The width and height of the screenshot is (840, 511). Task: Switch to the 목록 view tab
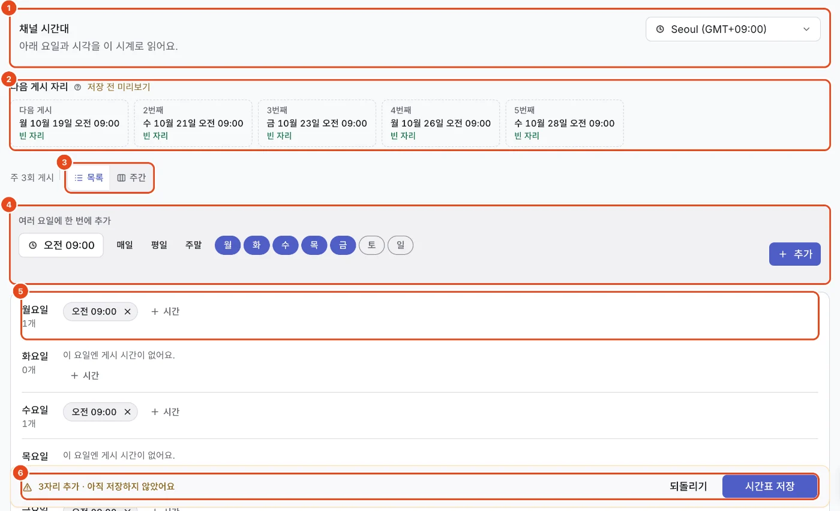89,178
